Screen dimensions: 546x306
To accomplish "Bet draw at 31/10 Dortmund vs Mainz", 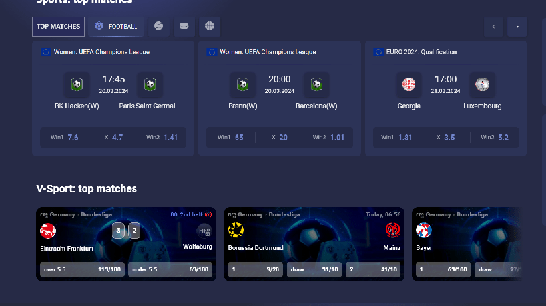I will click(314, 269).
